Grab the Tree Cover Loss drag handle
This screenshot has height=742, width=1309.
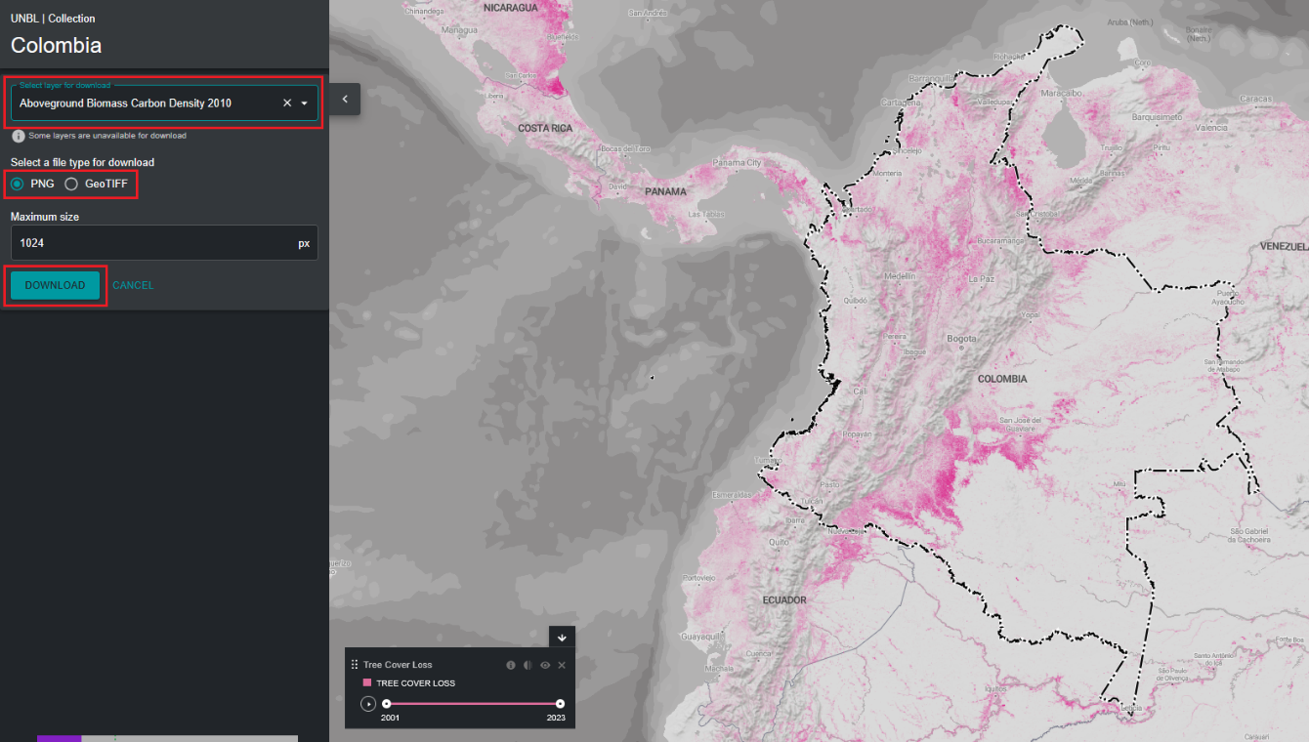pos(355,665)
